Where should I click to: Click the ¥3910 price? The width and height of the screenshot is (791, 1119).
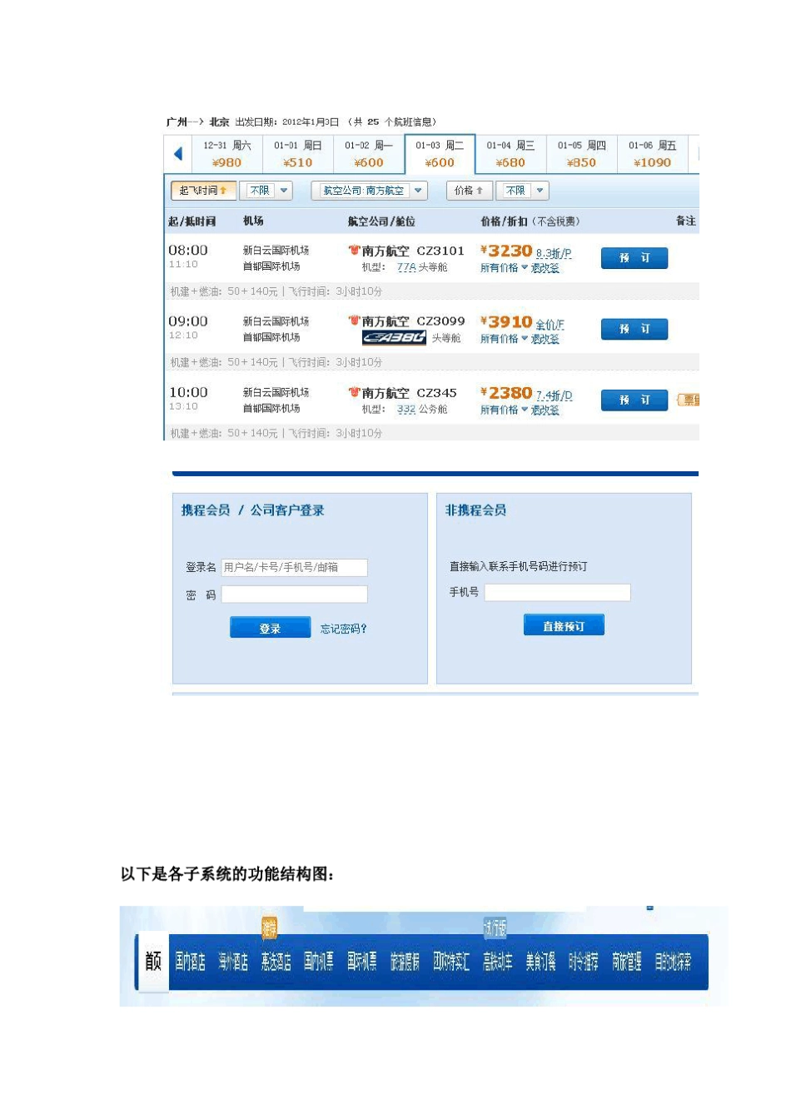(x=506, y=322)
